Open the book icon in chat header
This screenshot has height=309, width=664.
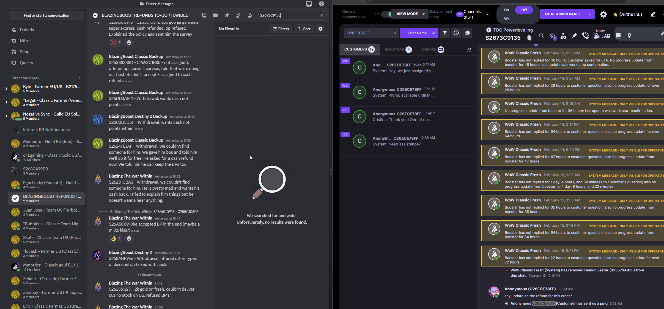(x=618, y=36)
